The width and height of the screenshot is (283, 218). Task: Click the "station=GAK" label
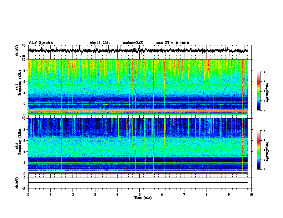click(133, 43)
